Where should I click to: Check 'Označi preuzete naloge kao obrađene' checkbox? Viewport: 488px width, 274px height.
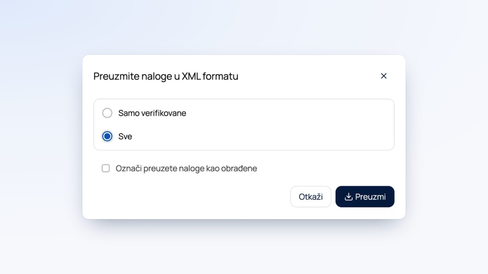[106, 168]
